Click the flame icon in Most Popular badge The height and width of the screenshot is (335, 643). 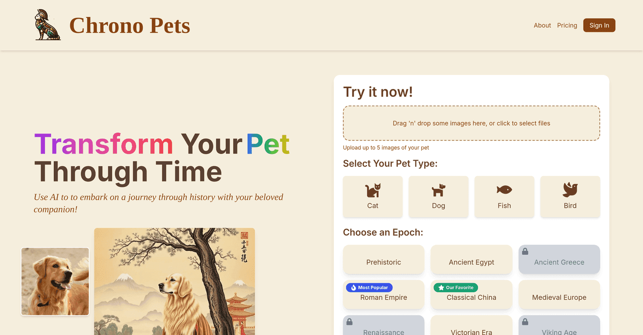[x=354, y=287]
